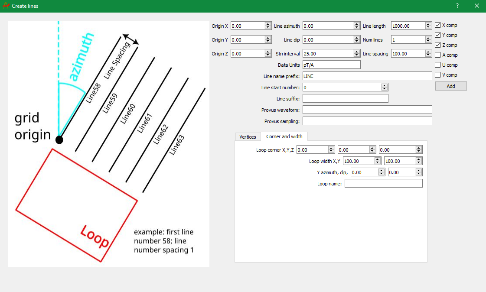Adjust the Line start number spinner
Image resolution: width=486 pixels, height=292 pixels.
385,88
